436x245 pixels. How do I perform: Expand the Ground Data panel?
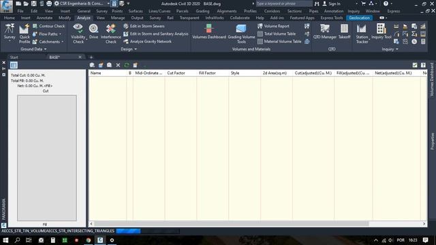tap(33, 49)
